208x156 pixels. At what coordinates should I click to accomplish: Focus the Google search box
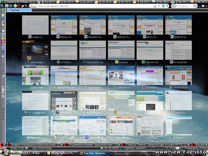click(x=184, y=6)
